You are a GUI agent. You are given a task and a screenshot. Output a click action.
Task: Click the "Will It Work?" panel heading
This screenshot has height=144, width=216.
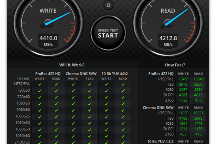click(72, 65)
